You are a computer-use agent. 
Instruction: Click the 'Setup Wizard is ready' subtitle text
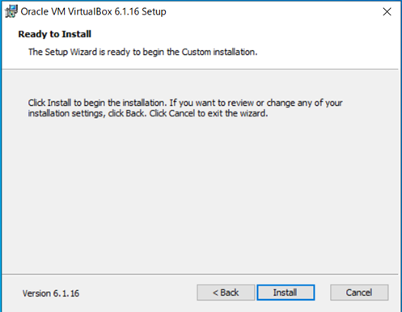(x=143, y=52)
